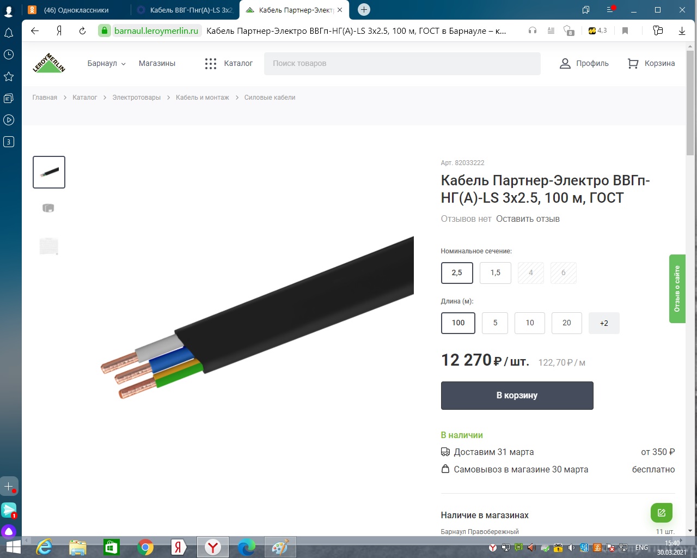Viewport: 697px width, 558px height.
Task: Go to Главная breadcrumb
Action: pyautogui.click(x=45, y=98)
